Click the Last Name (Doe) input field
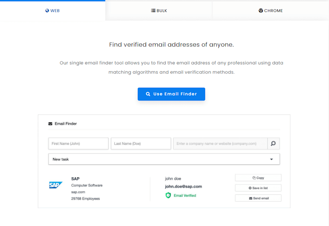The height and width of the screenshot is (226, 329). (141, 143)
